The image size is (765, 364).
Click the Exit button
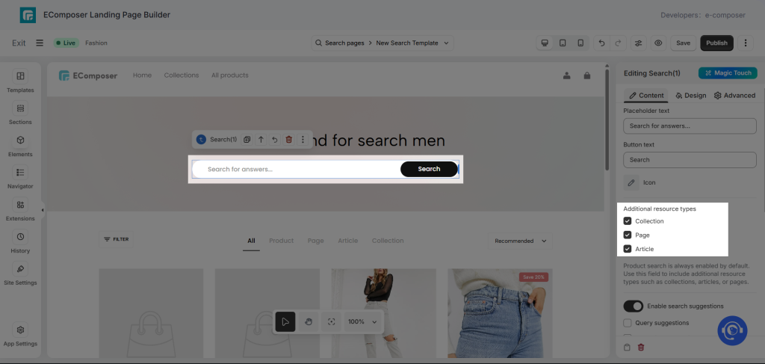(x=19, y=43)
